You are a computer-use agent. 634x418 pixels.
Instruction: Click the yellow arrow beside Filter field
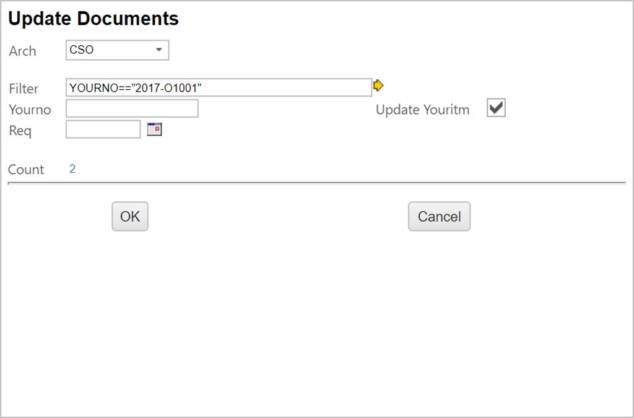pyautogui.click(x=378, y=85)
